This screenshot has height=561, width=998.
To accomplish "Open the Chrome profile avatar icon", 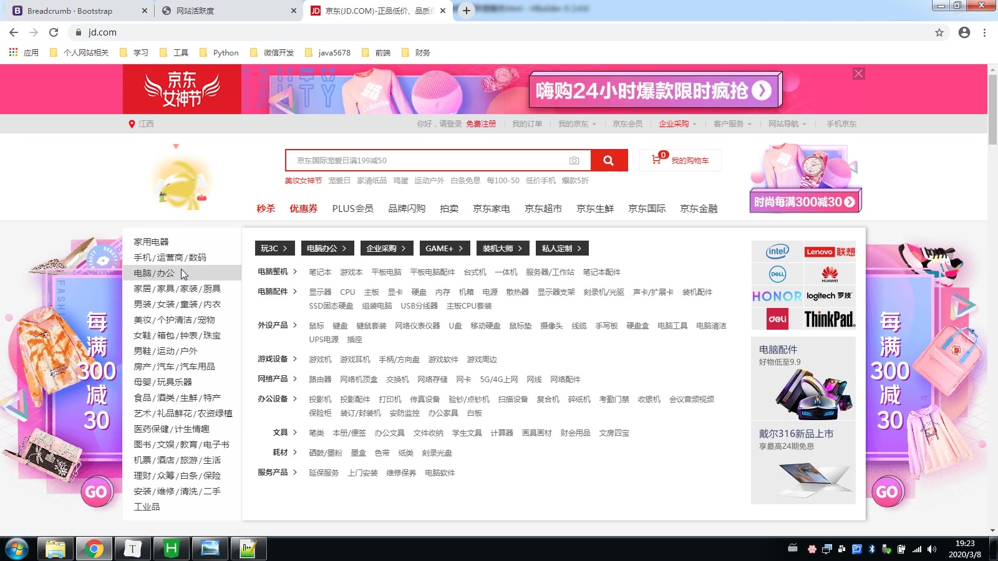I will point(964,32).
